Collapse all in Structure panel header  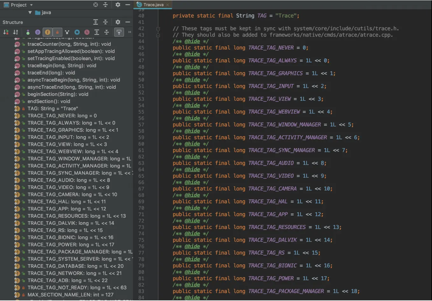[x=105, y=22]
